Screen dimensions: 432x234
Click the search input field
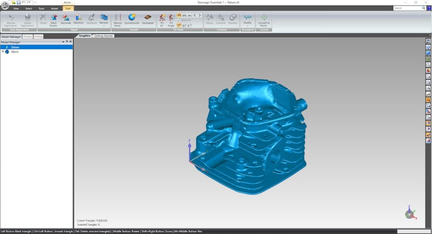[407, 8]
